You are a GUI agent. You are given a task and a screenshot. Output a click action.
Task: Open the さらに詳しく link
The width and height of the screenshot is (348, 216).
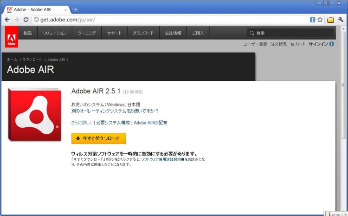(x=82, y=123)
